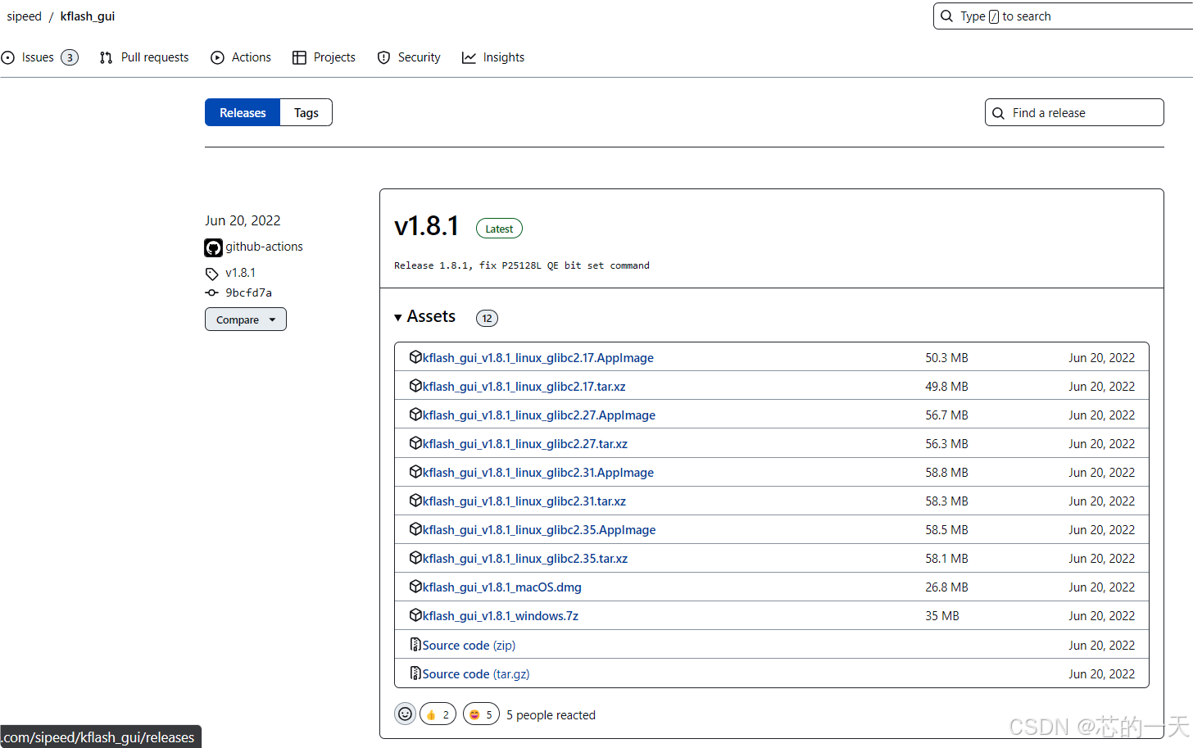Click package icon of macOS.dmg asset
Screen dimensions: 1193x748
[x=415, y=587]
